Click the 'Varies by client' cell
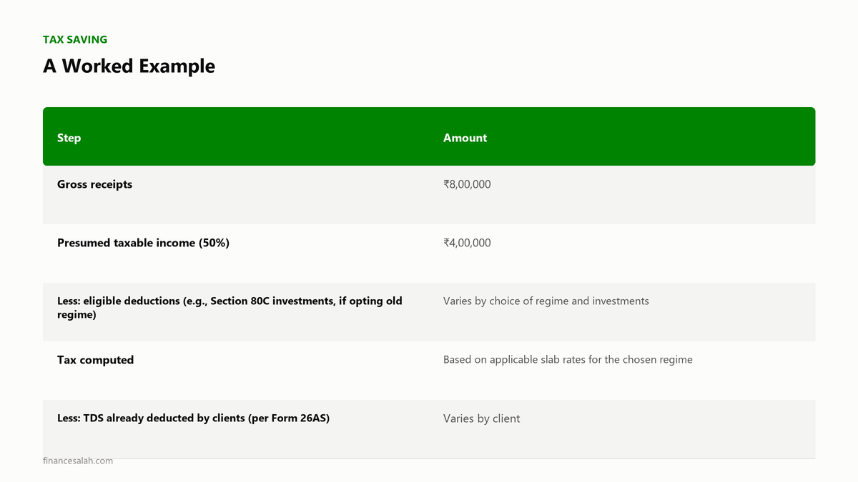 coord(481,418)
